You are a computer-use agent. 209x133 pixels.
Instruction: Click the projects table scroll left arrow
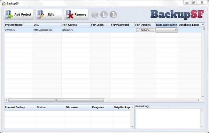coord(6,100)
